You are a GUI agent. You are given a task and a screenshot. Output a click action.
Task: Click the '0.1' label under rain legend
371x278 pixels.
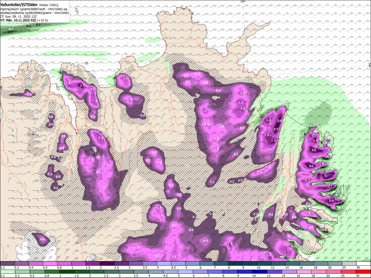(2, 276)
